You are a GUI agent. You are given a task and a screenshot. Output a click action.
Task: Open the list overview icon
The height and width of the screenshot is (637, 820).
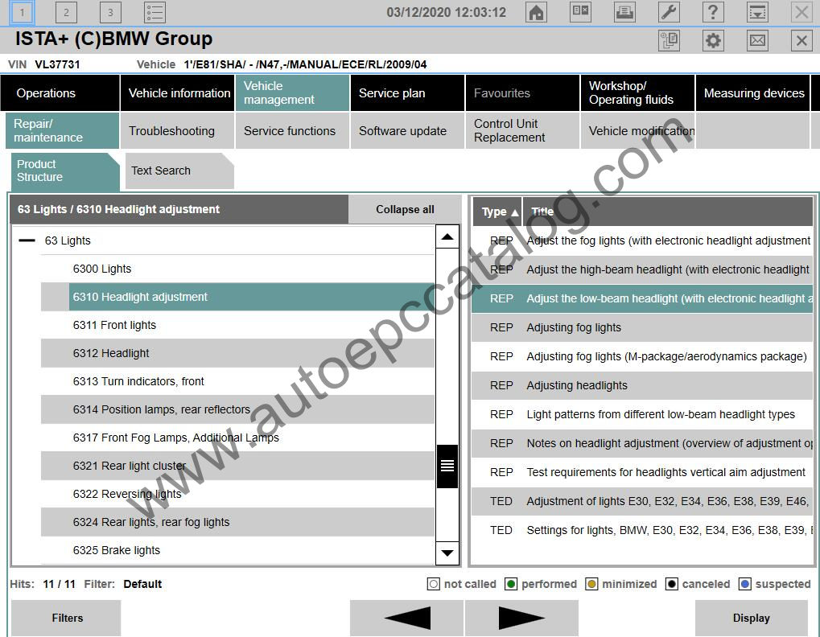155,12
